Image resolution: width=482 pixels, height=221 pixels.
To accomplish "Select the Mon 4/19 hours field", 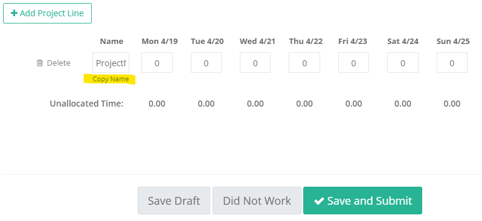I will [157, 63].
